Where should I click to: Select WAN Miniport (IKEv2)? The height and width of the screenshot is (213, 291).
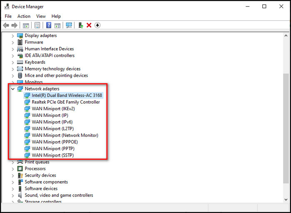tap(53, 109)
